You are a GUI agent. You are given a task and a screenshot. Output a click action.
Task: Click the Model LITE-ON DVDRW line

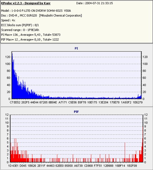coord(36,11)
